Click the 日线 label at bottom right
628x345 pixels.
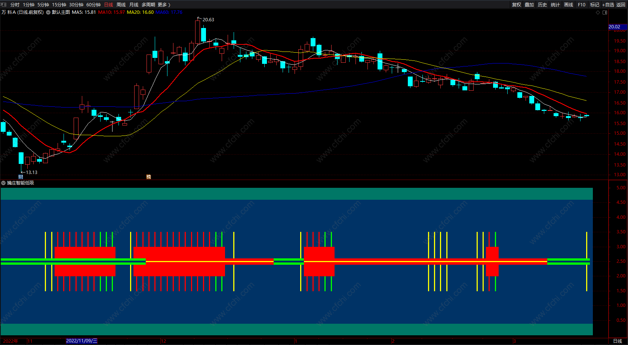tap(618, 341)
